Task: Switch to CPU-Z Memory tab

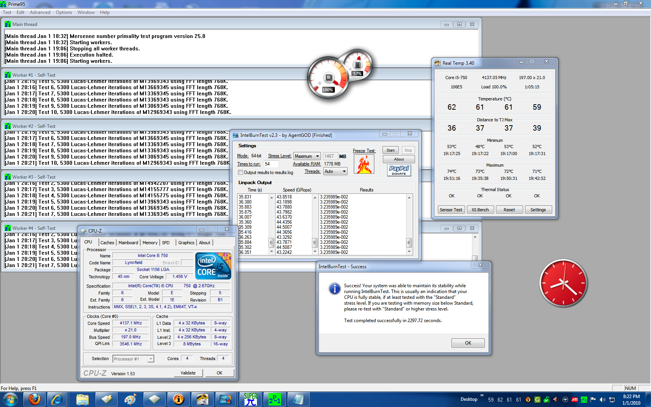Action: coord(150,243)
